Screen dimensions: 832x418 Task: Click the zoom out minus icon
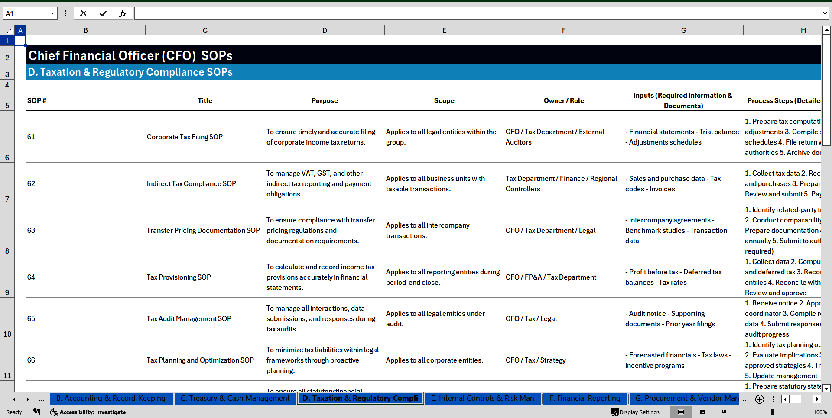741,412
